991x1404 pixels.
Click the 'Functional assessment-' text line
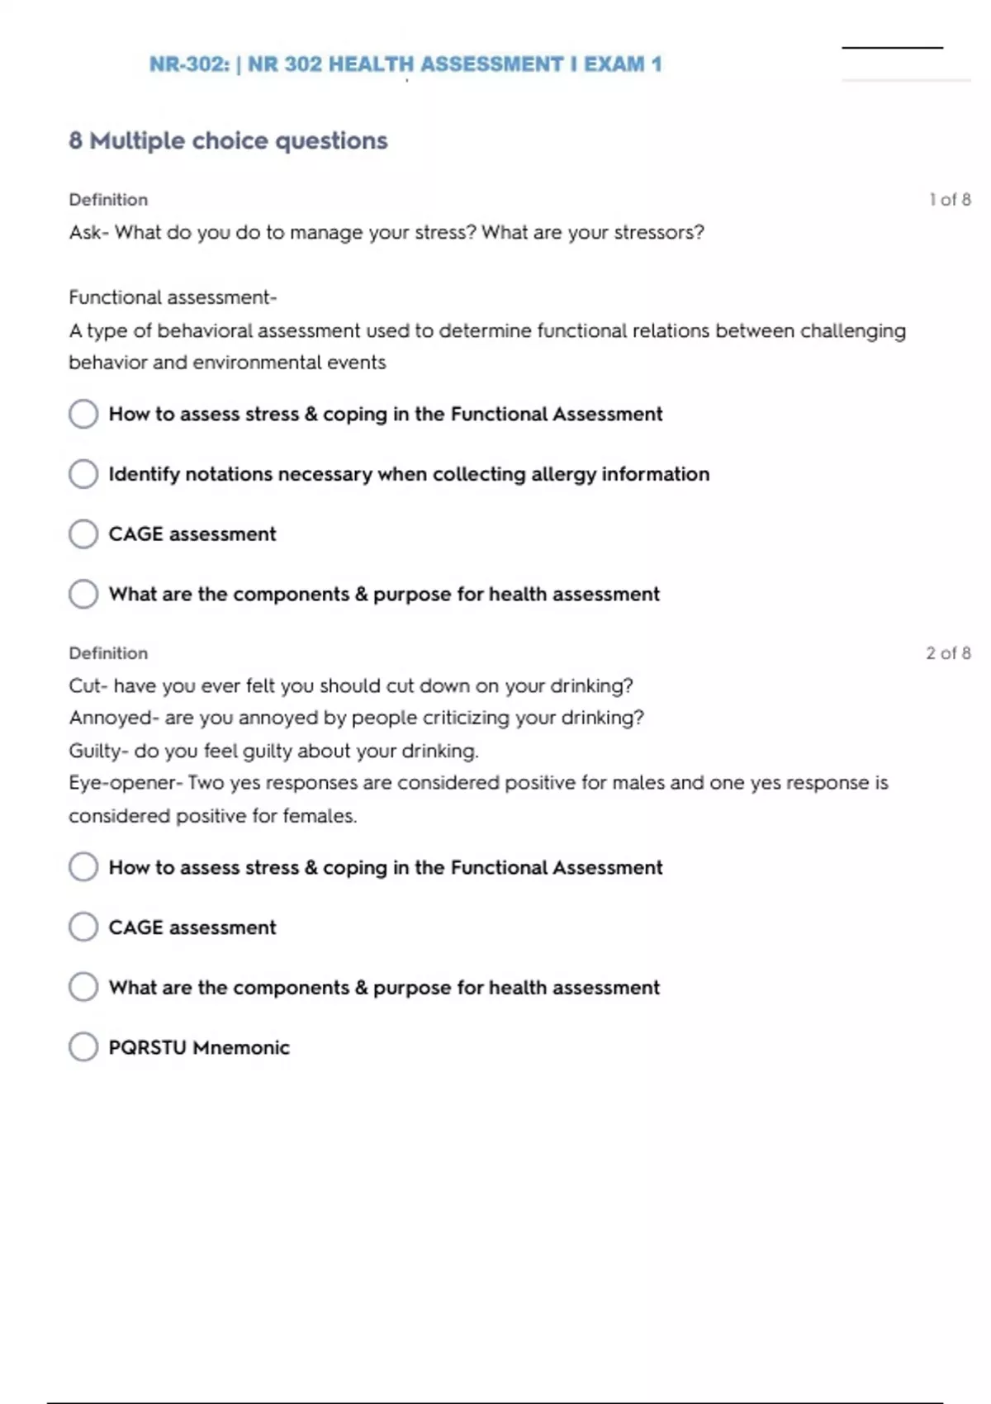[x=173, y=297]
